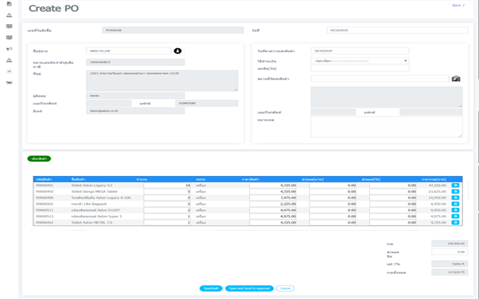The image size is (479, 299).
Task: Click the last icon in the sidebar
Action: 9,83
